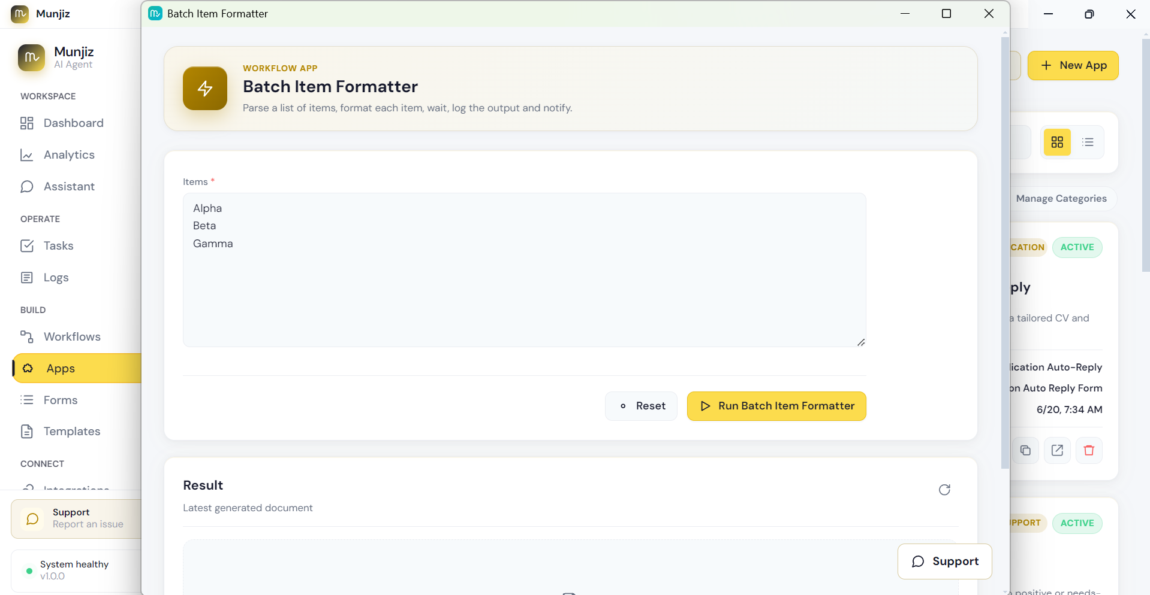Click the Munjiz window vertical scrollbar
1150x595 pixels.
pyautogui.click(x=1145, y=156)
